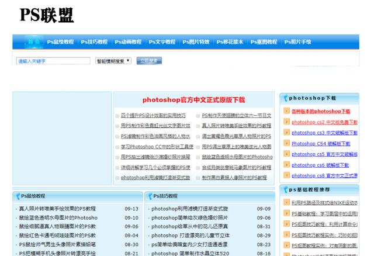Open Ps技巧教程 in the blue navigation bar
This screenshot has height=256, width=374.
(x=94, y=42)
